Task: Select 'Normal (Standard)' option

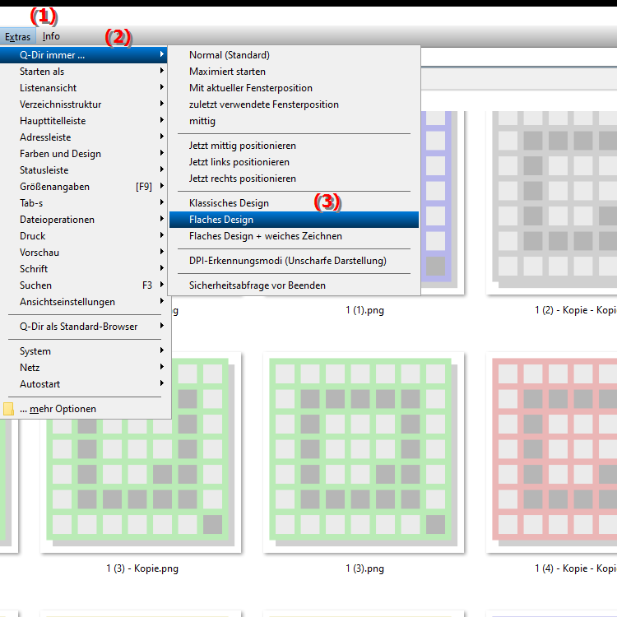Action: pyautogui.click(x=294, y=55)
